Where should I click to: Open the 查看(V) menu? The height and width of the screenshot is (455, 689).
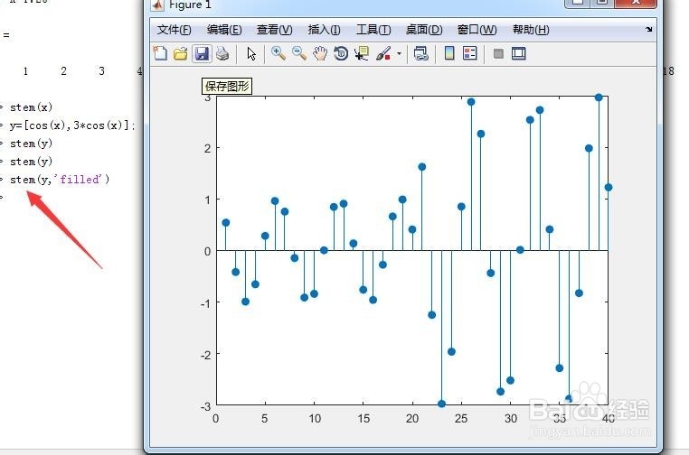click(x=274, y=30)
